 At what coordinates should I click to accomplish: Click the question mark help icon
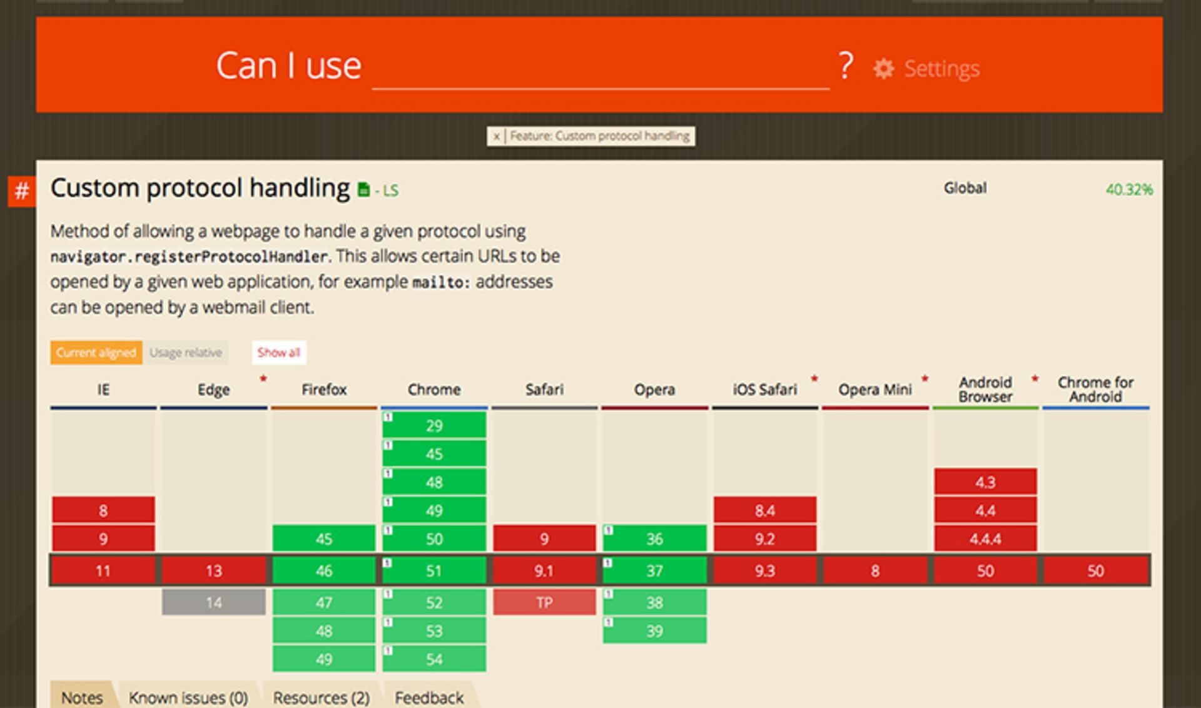[846, 66]
